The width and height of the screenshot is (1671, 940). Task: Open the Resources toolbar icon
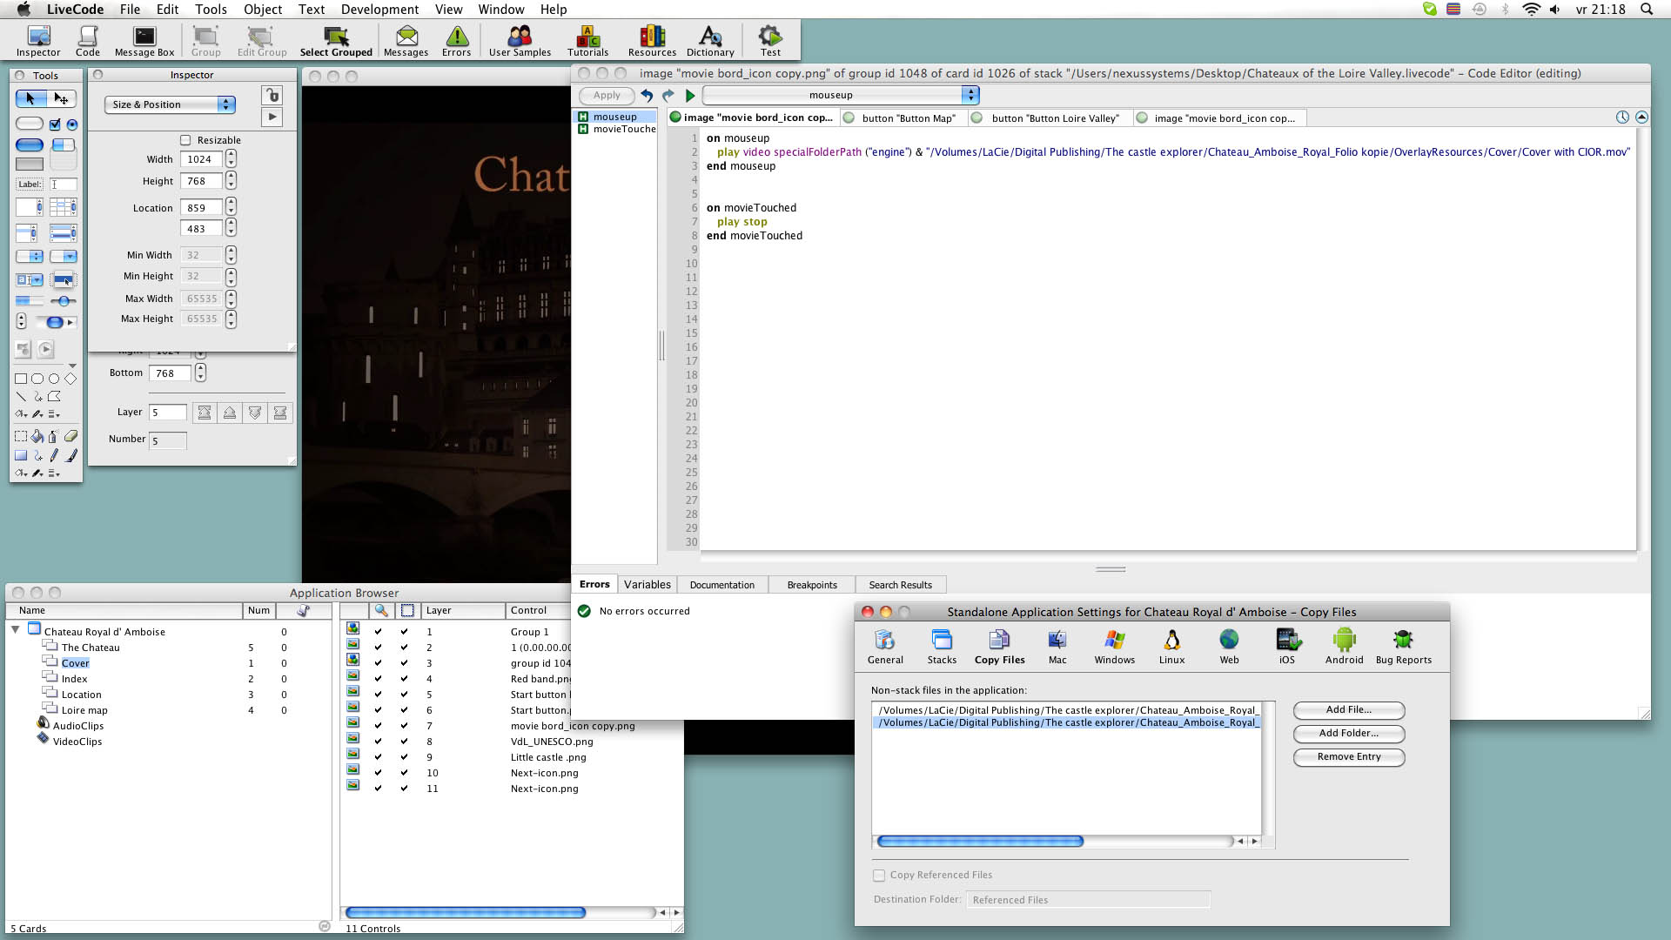(652, 41)
